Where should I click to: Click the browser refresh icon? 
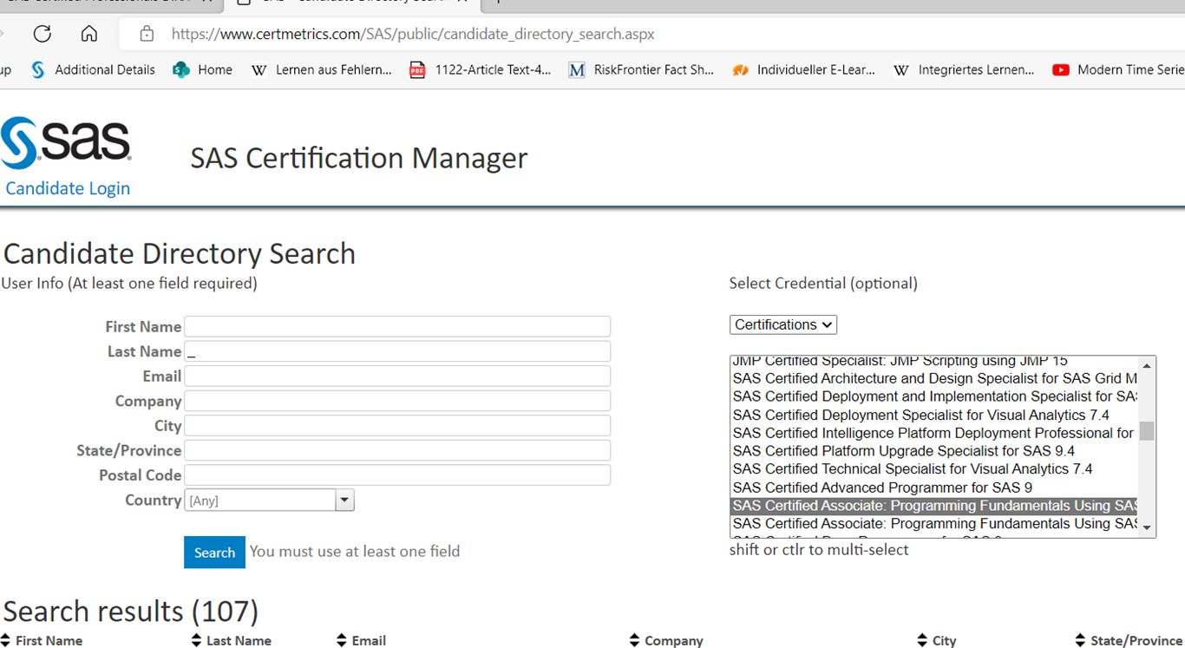42,34
